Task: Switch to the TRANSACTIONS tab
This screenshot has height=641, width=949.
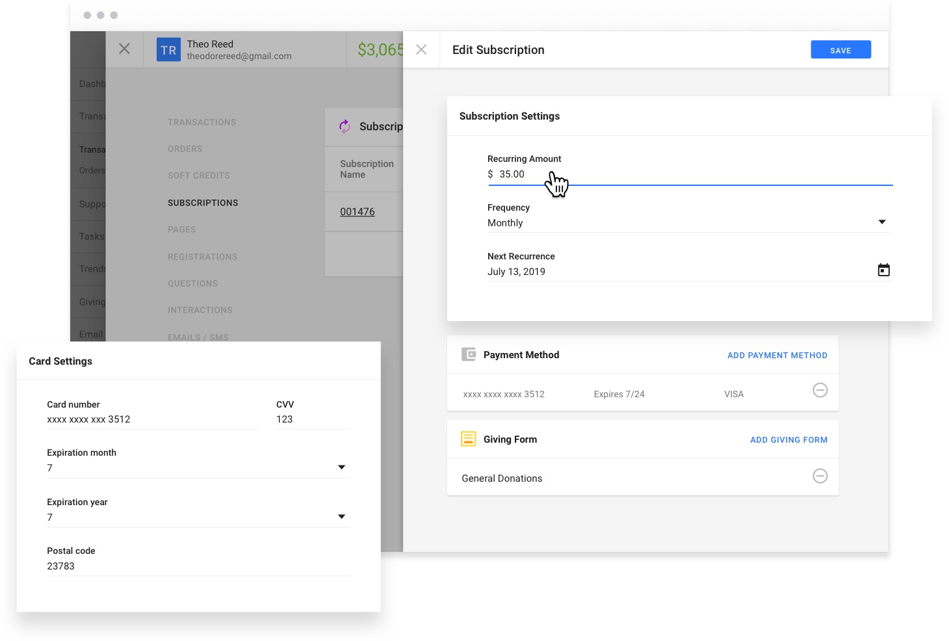Action: click(x=201, y=122)
